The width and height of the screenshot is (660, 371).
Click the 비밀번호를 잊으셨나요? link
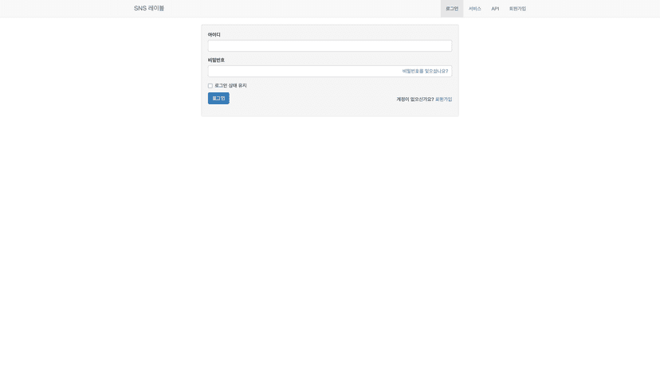point(425,72)
